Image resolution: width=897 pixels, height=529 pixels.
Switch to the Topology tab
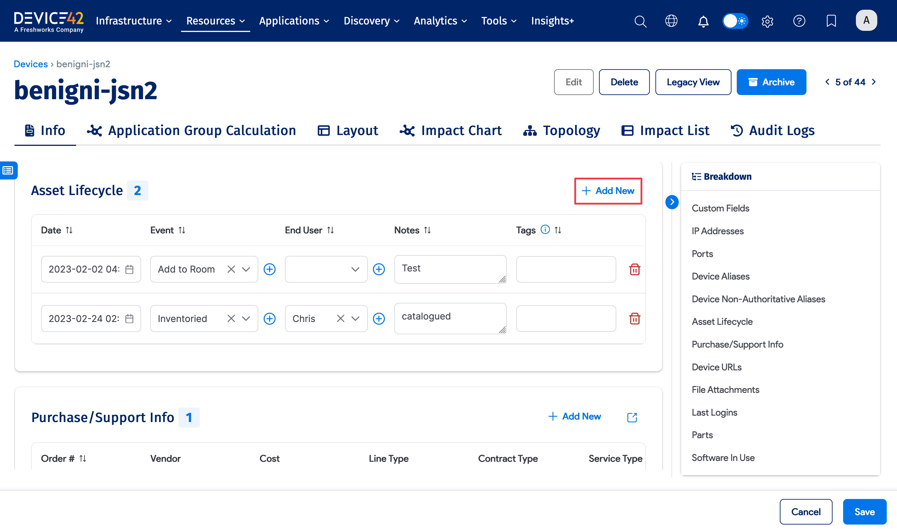562,131
